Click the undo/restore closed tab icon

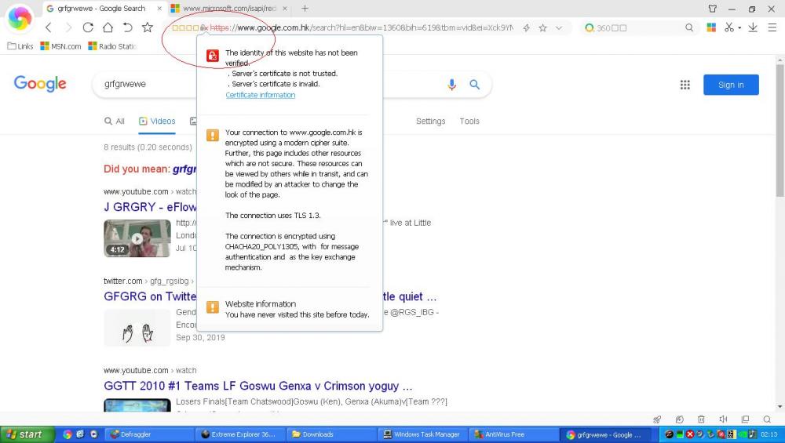pyautogui.click(x=127, y=27)
